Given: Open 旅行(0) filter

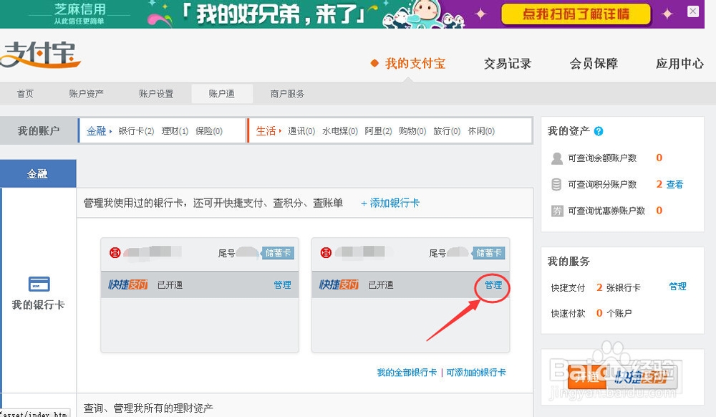Looking at the screenshot, I should [x=447, y=131].
